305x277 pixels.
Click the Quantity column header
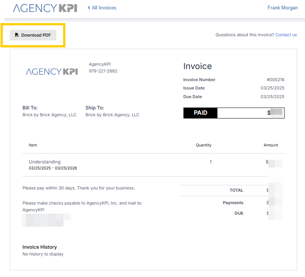pyautogui.click(x=203, y=145)
